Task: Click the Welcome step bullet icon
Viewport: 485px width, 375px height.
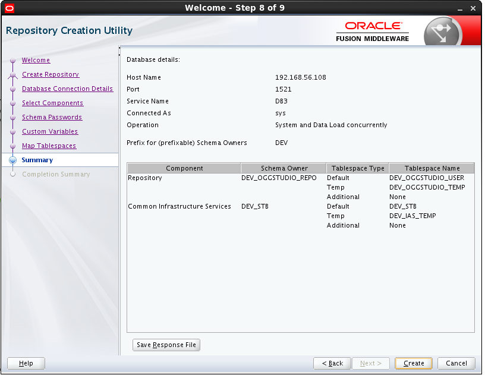Action: click(12, 60)
